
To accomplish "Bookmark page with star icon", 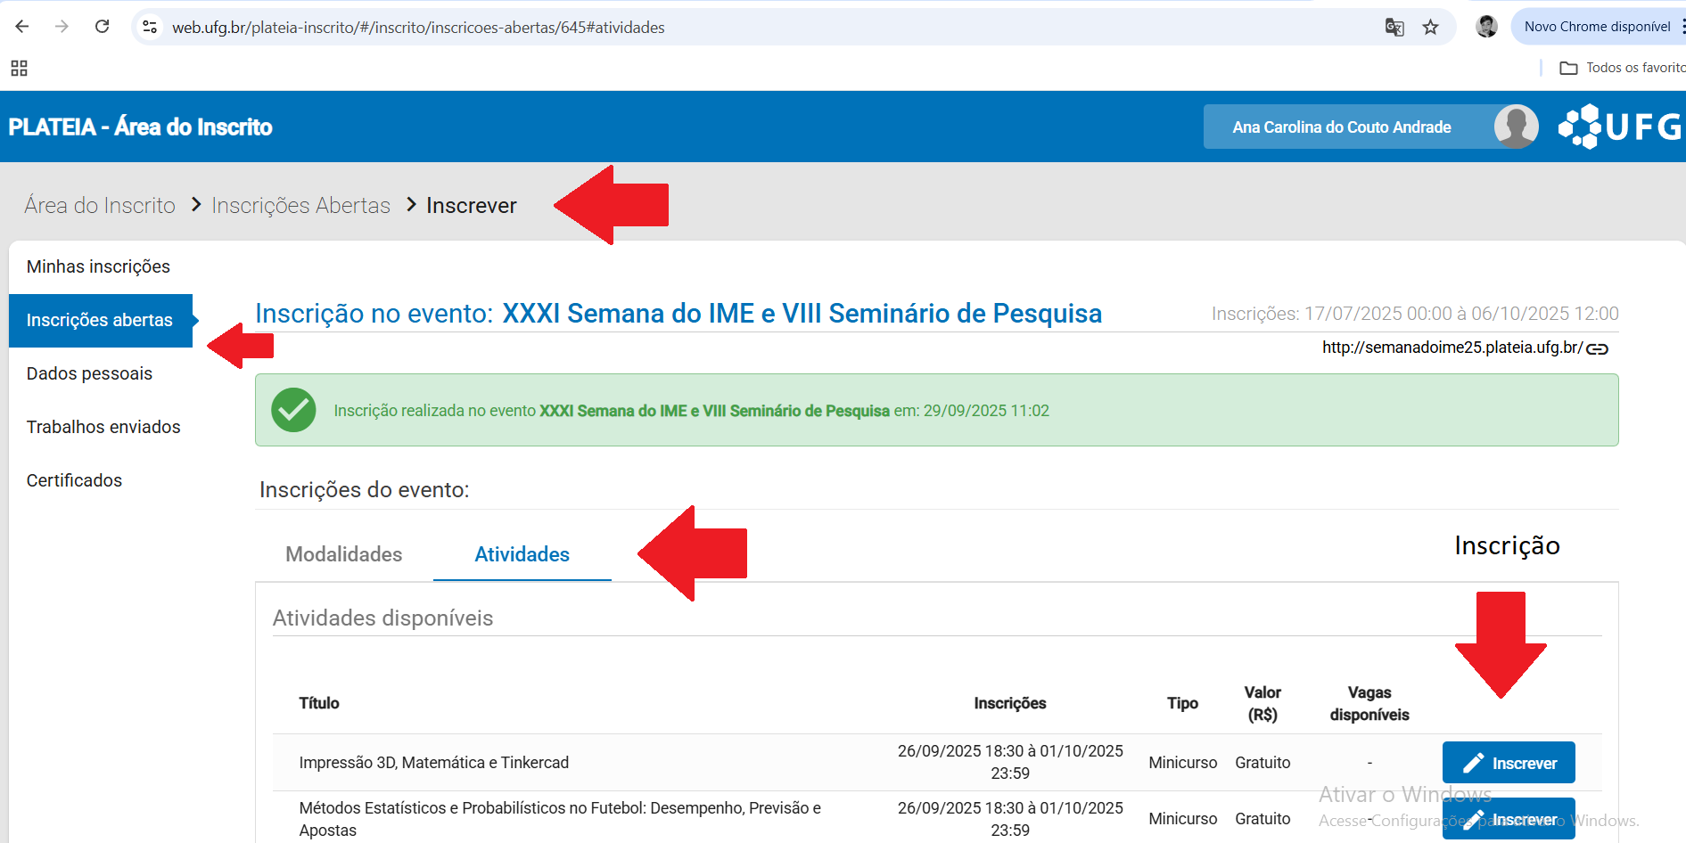I will [1431, 28].
